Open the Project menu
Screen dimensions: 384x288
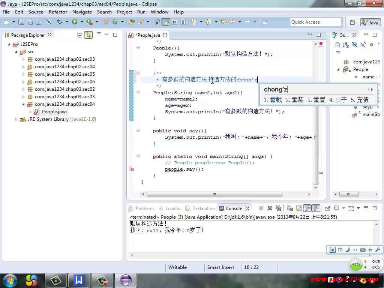[124, 12]
